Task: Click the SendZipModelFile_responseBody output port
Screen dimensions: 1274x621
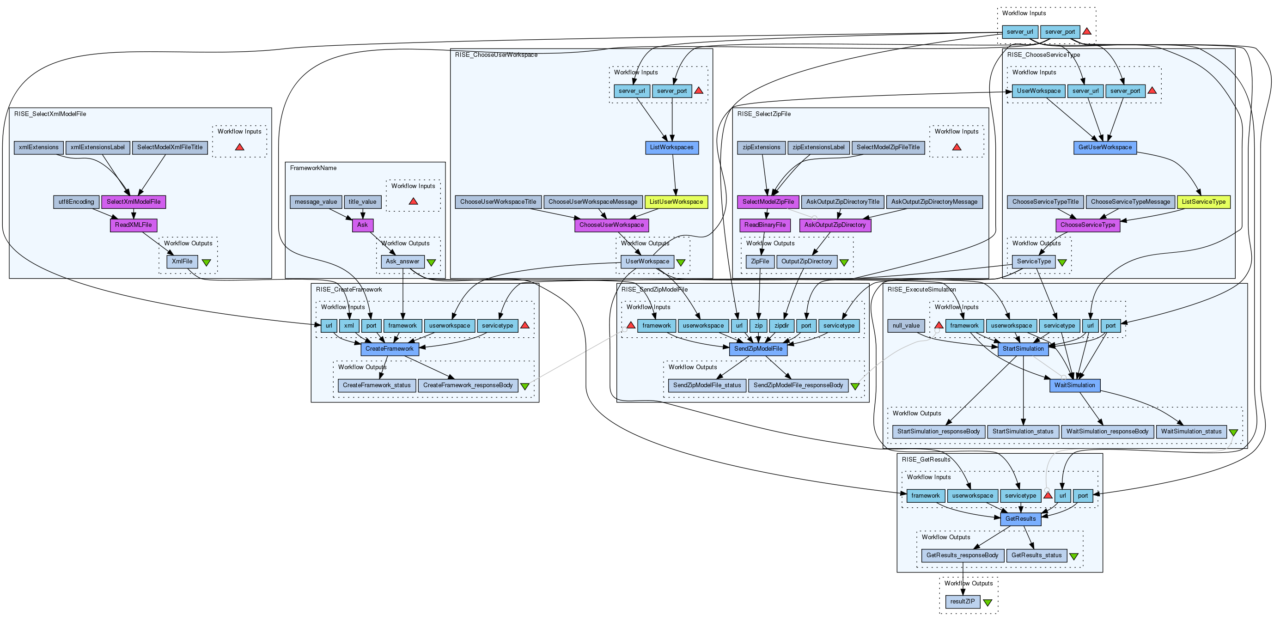Action: (798, 385)
